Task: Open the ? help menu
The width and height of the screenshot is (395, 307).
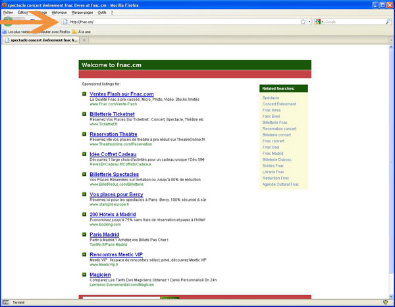Action: [112, 13]
